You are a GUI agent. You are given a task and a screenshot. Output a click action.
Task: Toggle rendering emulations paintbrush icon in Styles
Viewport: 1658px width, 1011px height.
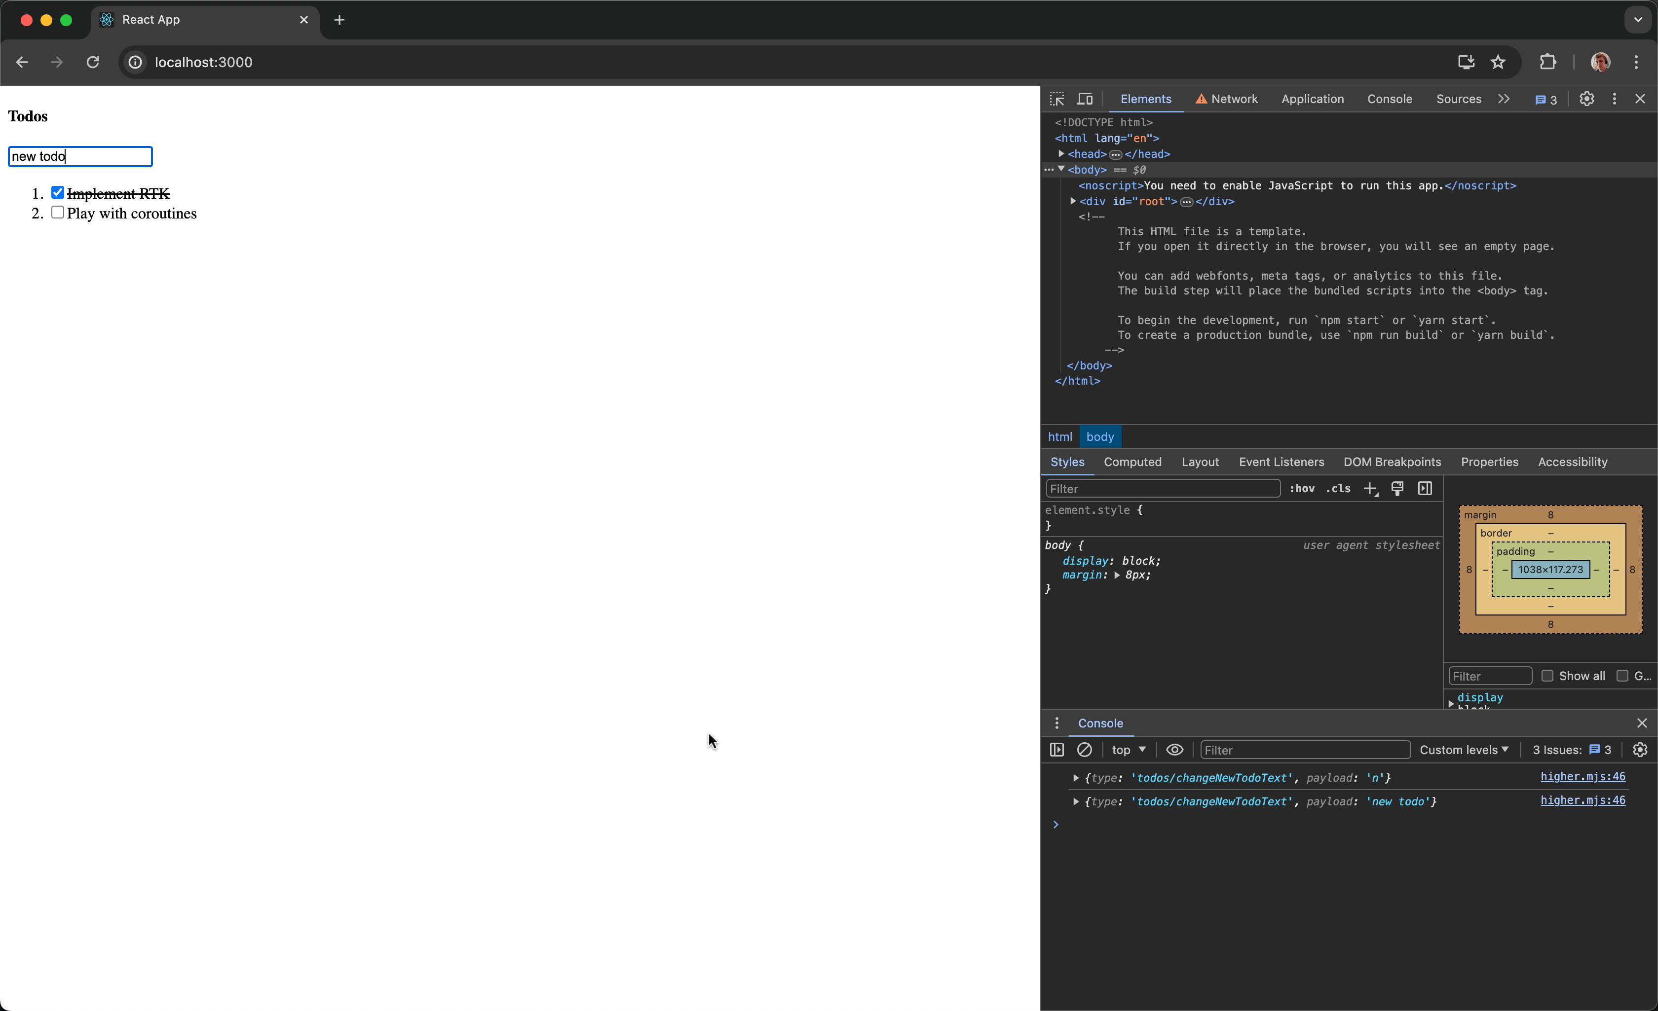pyautogui.click(x=1397, y=488)
